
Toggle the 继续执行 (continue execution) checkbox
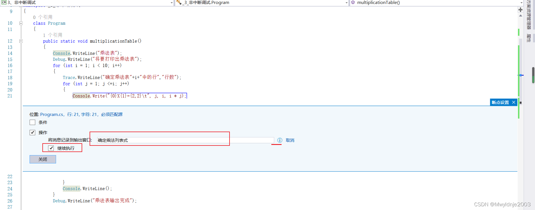coord(51,148)
